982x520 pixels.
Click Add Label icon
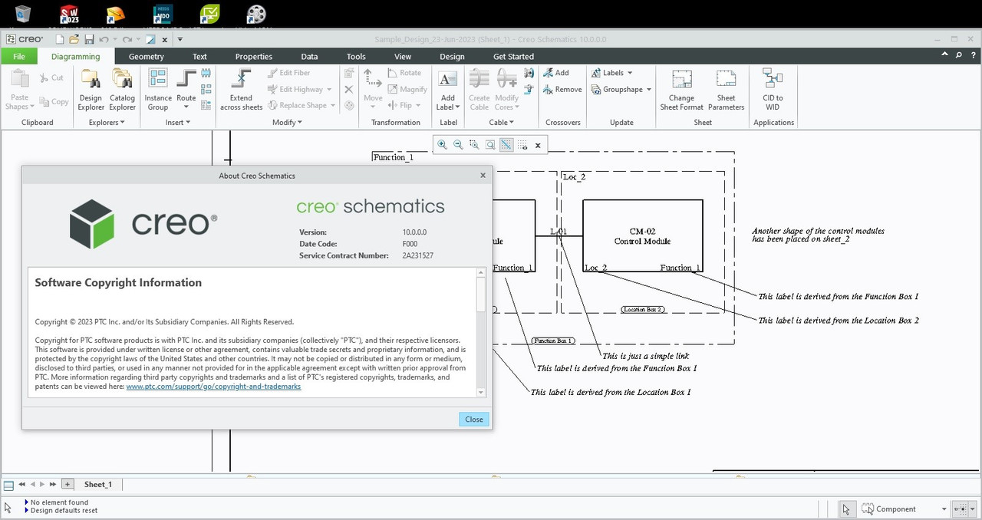[x=447, y=79]
